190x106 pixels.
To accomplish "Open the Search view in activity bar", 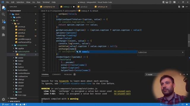I will pos(3,14).
